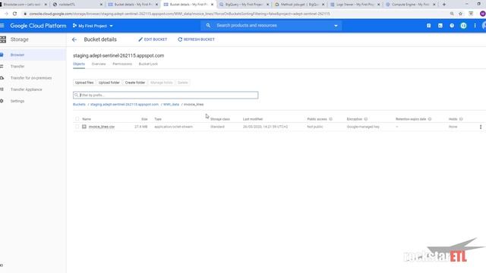
Task: Click the browser profile avatar icon
Action: (x=483, y=14)
